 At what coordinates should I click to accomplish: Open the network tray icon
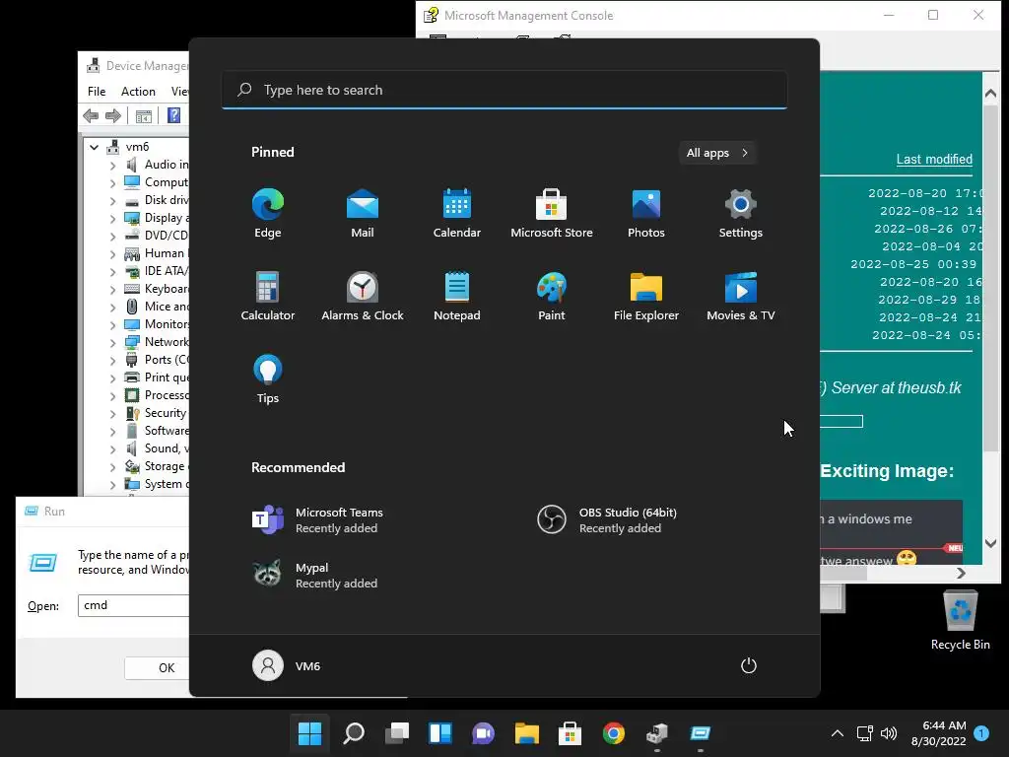pyautogui.click(x=865, y=733)
